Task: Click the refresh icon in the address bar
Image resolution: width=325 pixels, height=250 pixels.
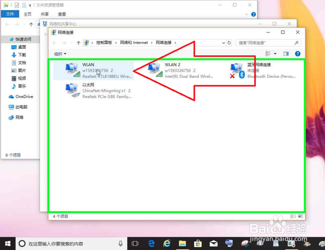Action: tap(229, 43)
